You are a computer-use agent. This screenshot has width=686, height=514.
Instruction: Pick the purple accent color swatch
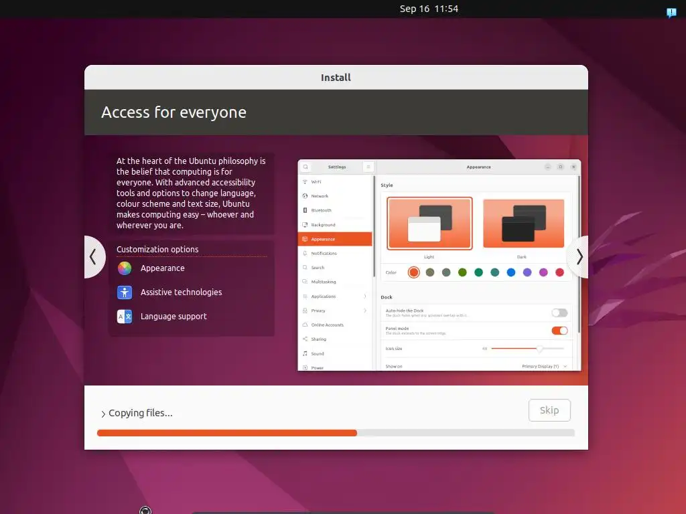(x=527, y=272)
